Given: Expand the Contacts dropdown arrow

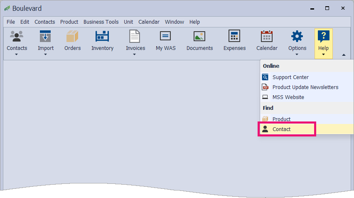Looking at the screenshot, I should (16, 54).
